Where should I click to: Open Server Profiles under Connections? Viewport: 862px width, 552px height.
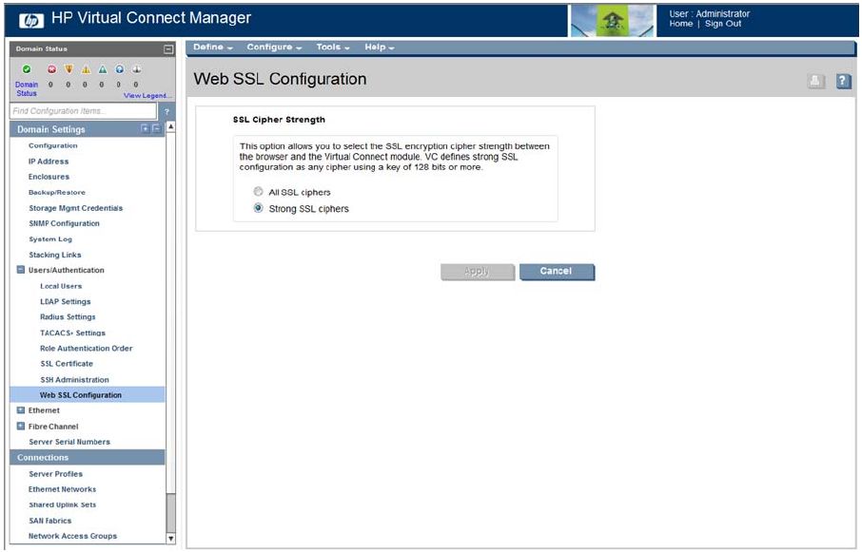coord(55,474)
